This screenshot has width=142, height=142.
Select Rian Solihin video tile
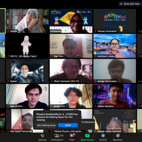point(27,96)
